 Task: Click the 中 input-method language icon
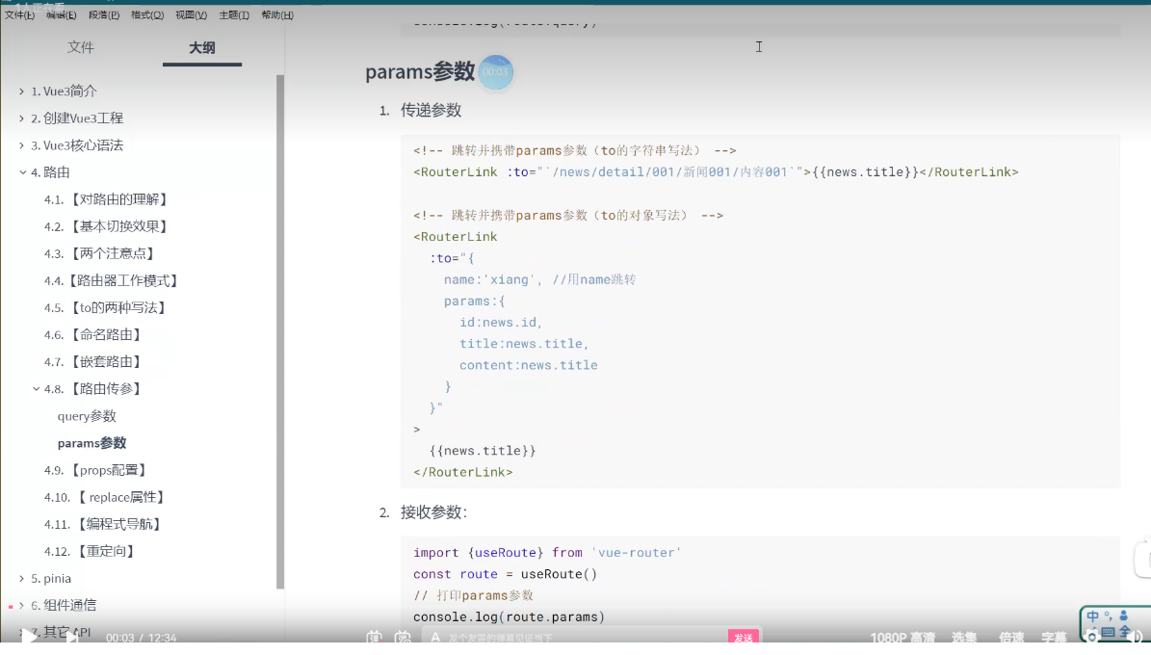coord(1093,616)
